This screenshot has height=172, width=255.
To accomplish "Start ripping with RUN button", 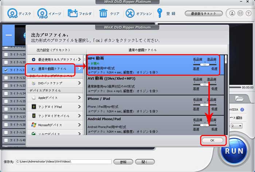I will pos(234,151).
